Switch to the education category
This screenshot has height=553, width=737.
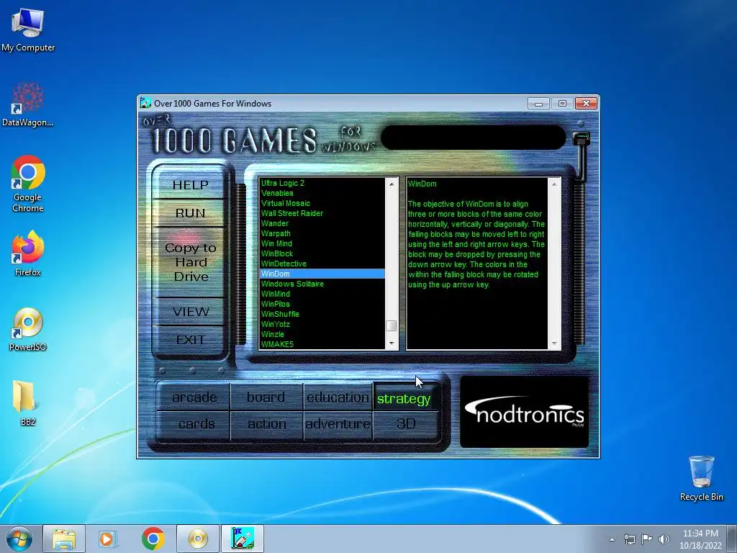click(x=338, y=397)
